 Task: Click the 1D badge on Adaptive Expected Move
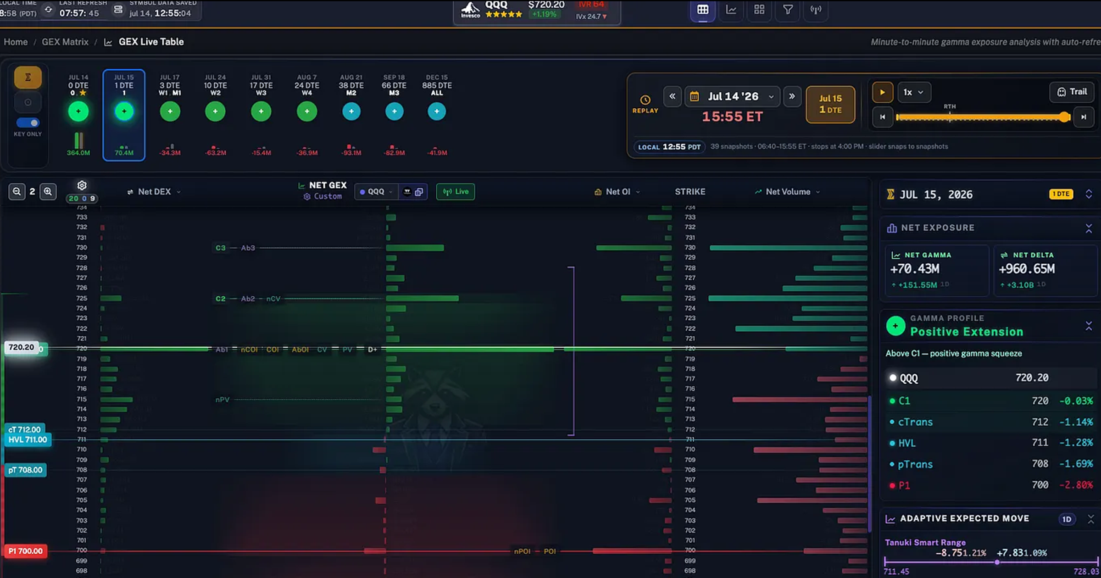tap(1067, 519)
